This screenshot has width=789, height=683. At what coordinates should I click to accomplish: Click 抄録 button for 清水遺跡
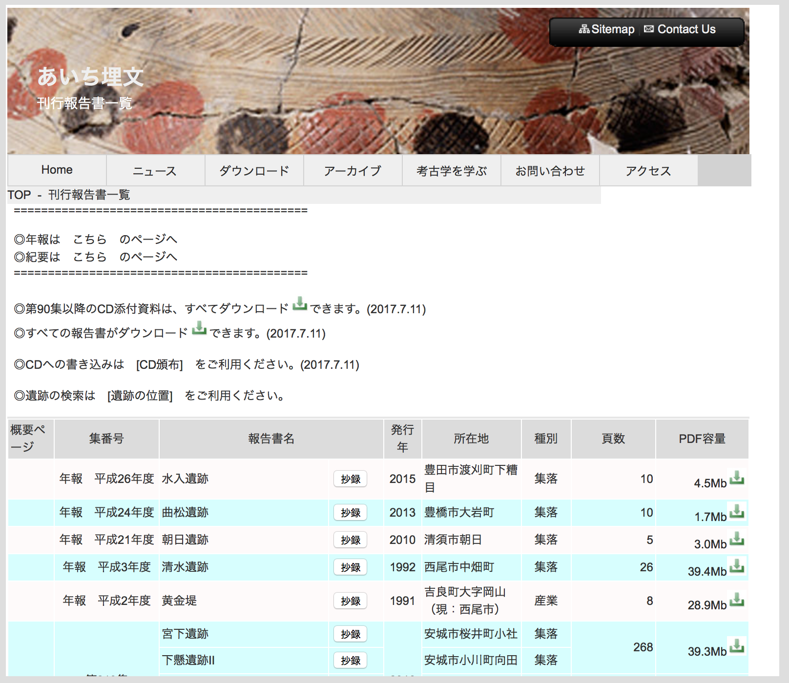click(x=351, y=567)
